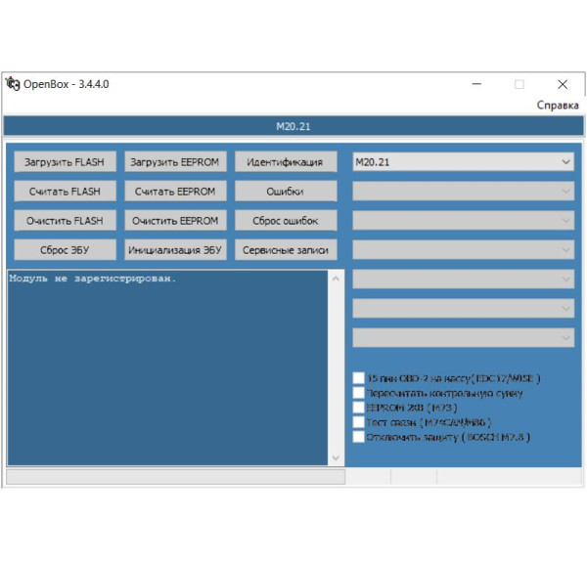Open the Справка menu
Screen dimensions: 587x561
pyautogui.click(x=557, y=105)
